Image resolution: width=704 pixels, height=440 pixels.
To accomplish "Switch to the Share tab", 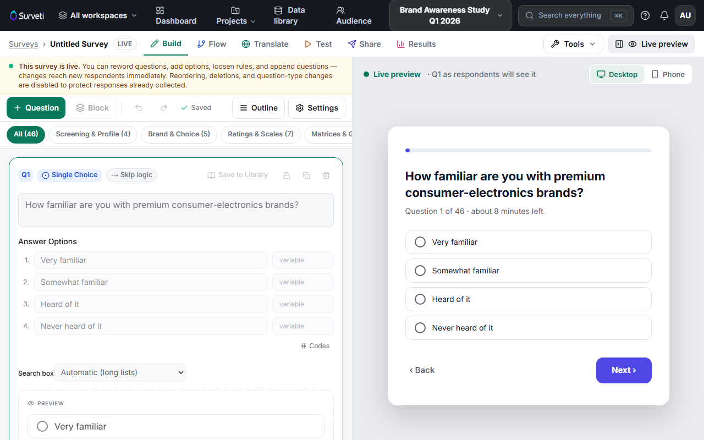I will [364, 44].
